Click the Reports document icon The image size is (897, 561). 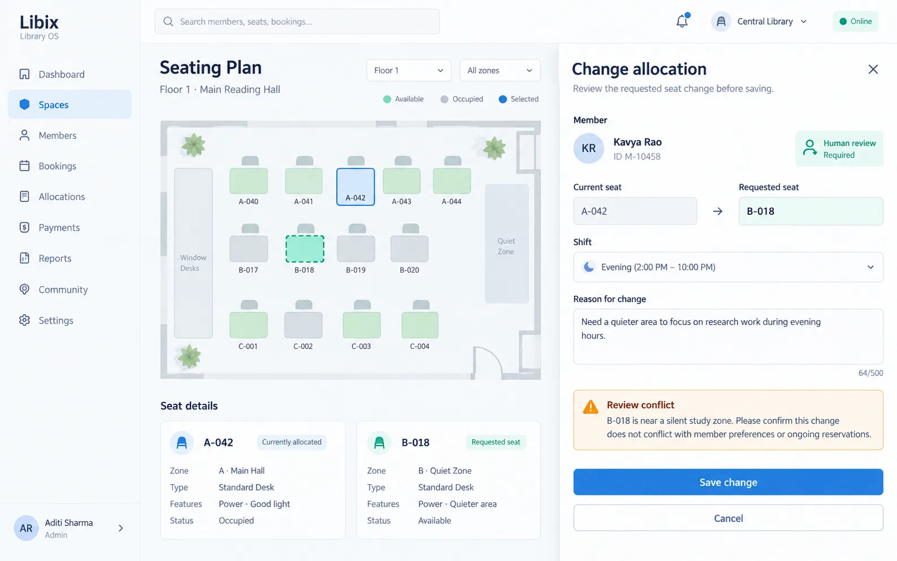(24, 258)
